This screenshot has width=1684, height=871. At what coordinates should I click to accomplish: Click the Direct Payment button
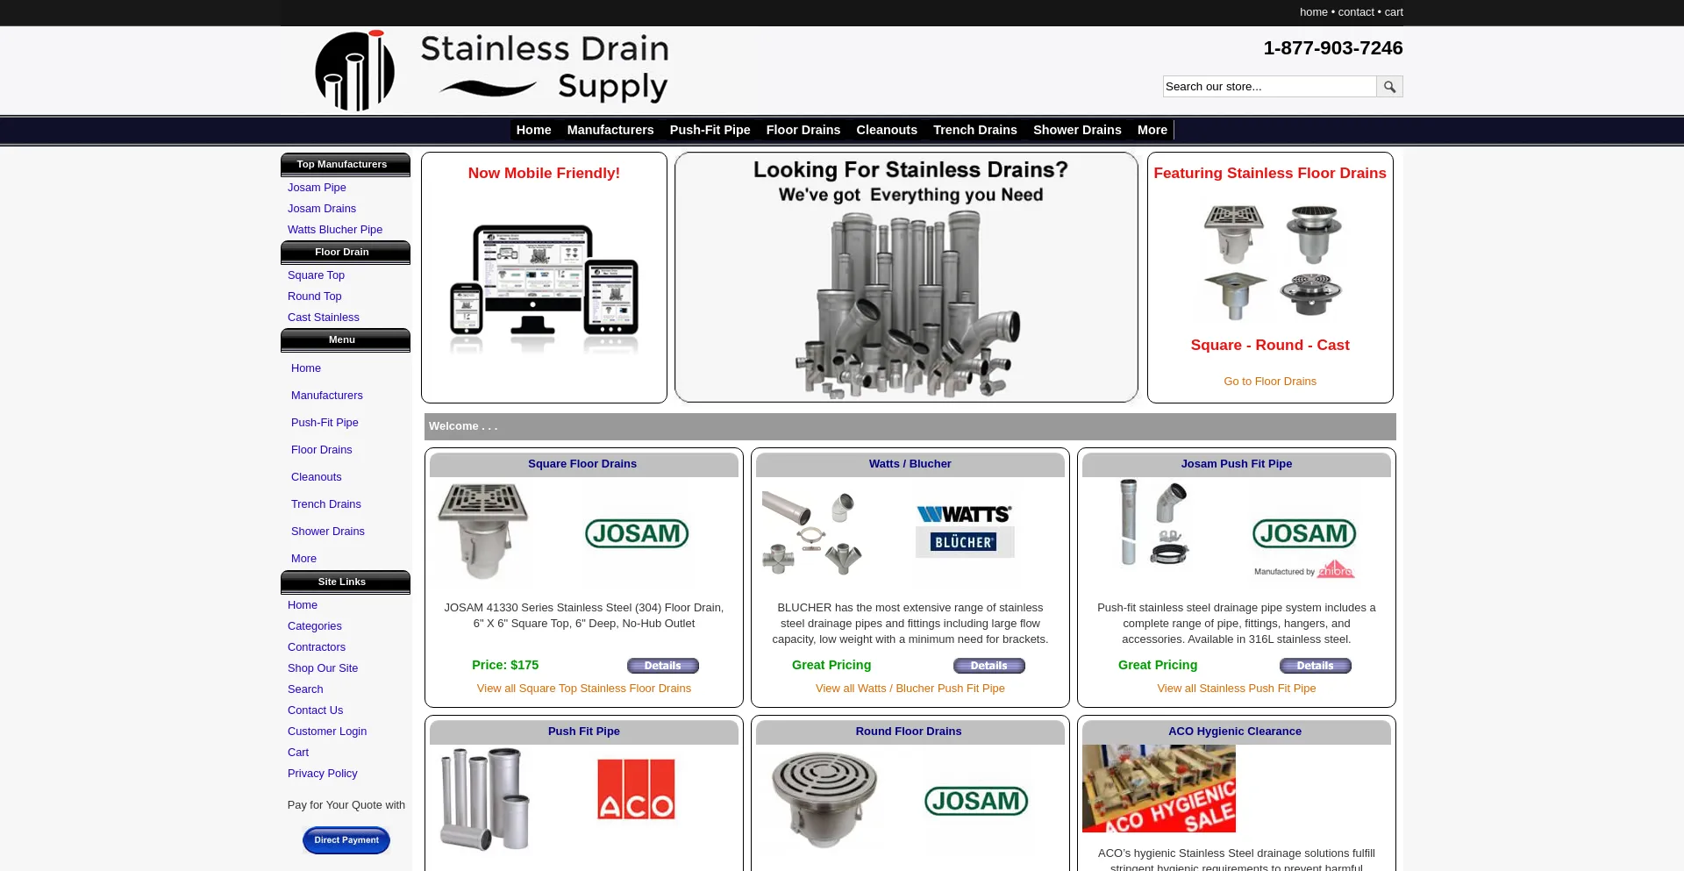pyautogui.click(x=346, y=840)
